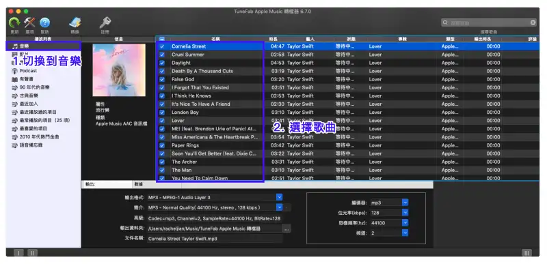547x264 pixels.
Task: Expand the 取樣頻率(hz) sample rate dropdown
Action: pyautogui.click(x=405, y=222)
